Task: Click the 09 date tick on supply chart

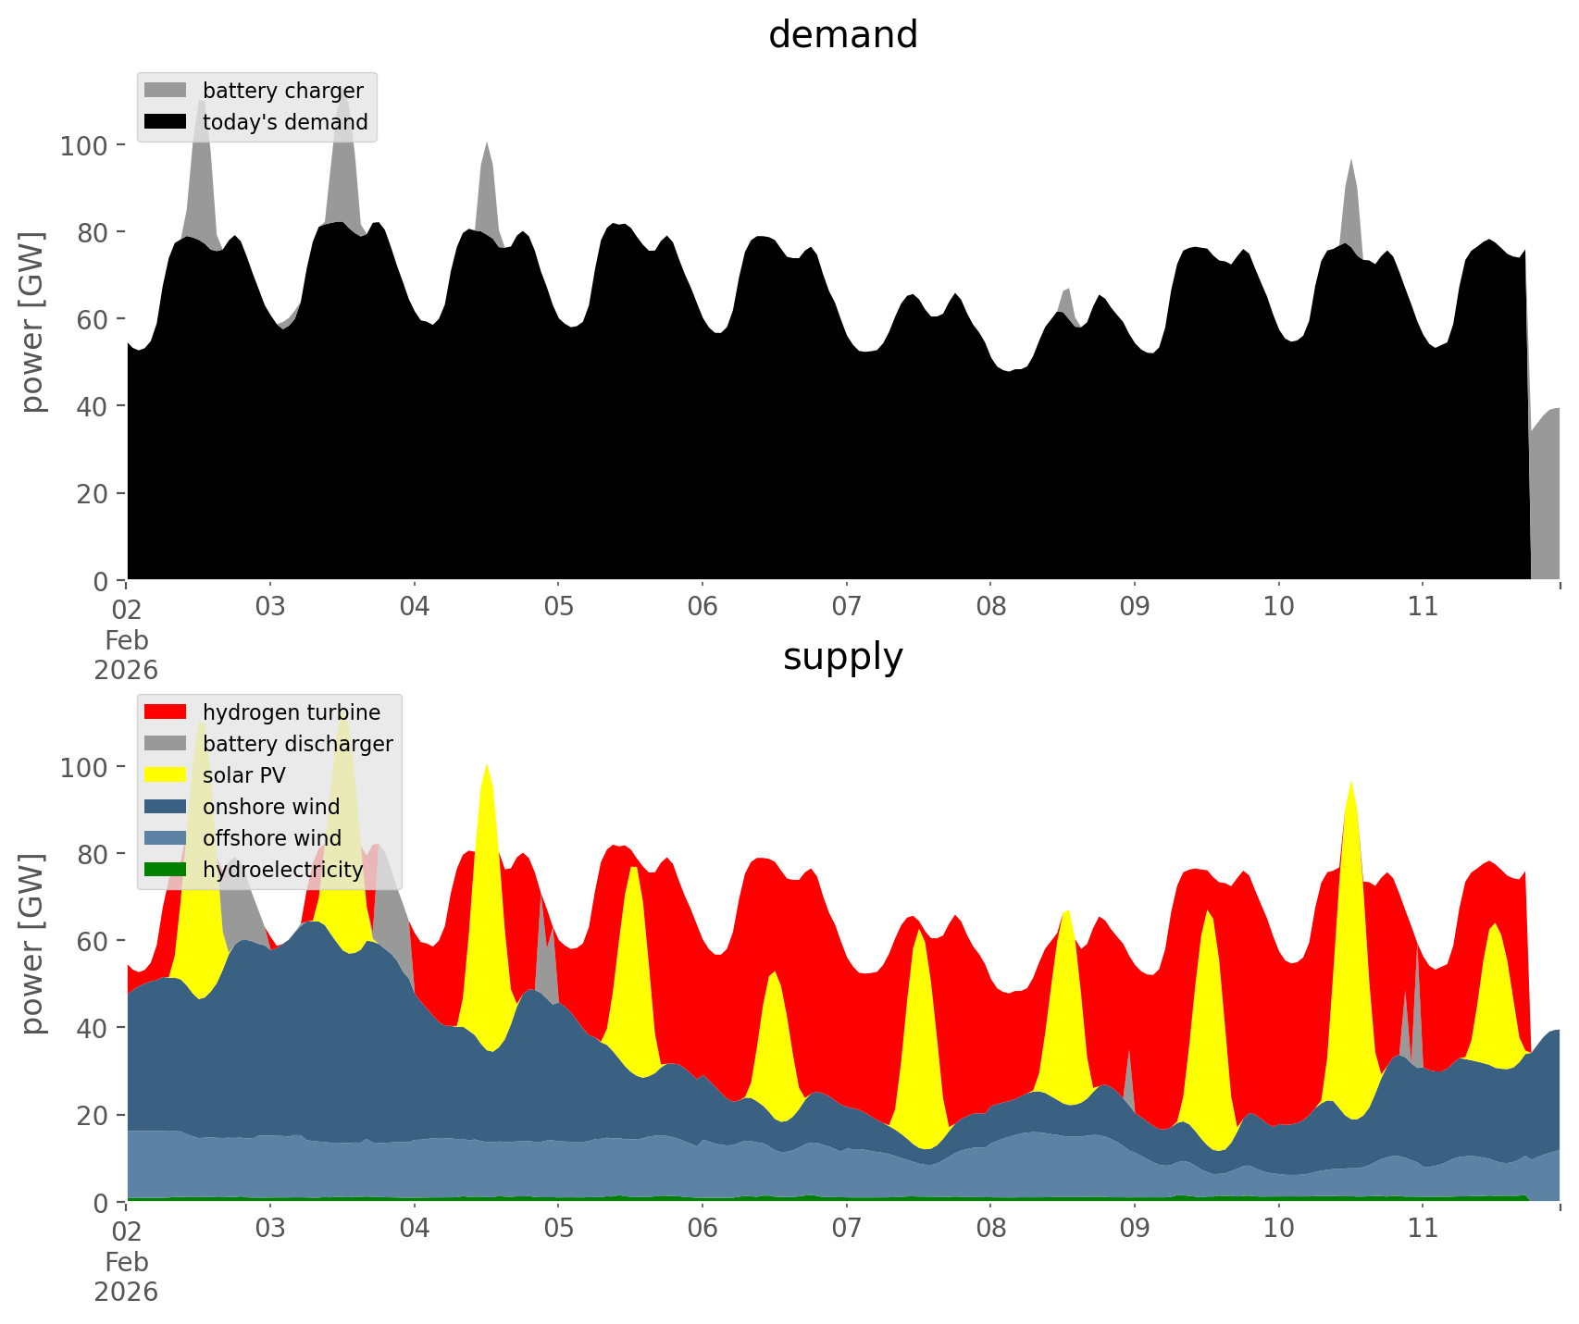Action: tap(1134, 1229)
